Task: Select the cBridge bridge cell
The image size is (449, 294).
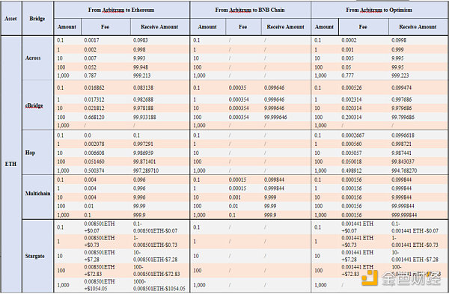Action: 34,105
